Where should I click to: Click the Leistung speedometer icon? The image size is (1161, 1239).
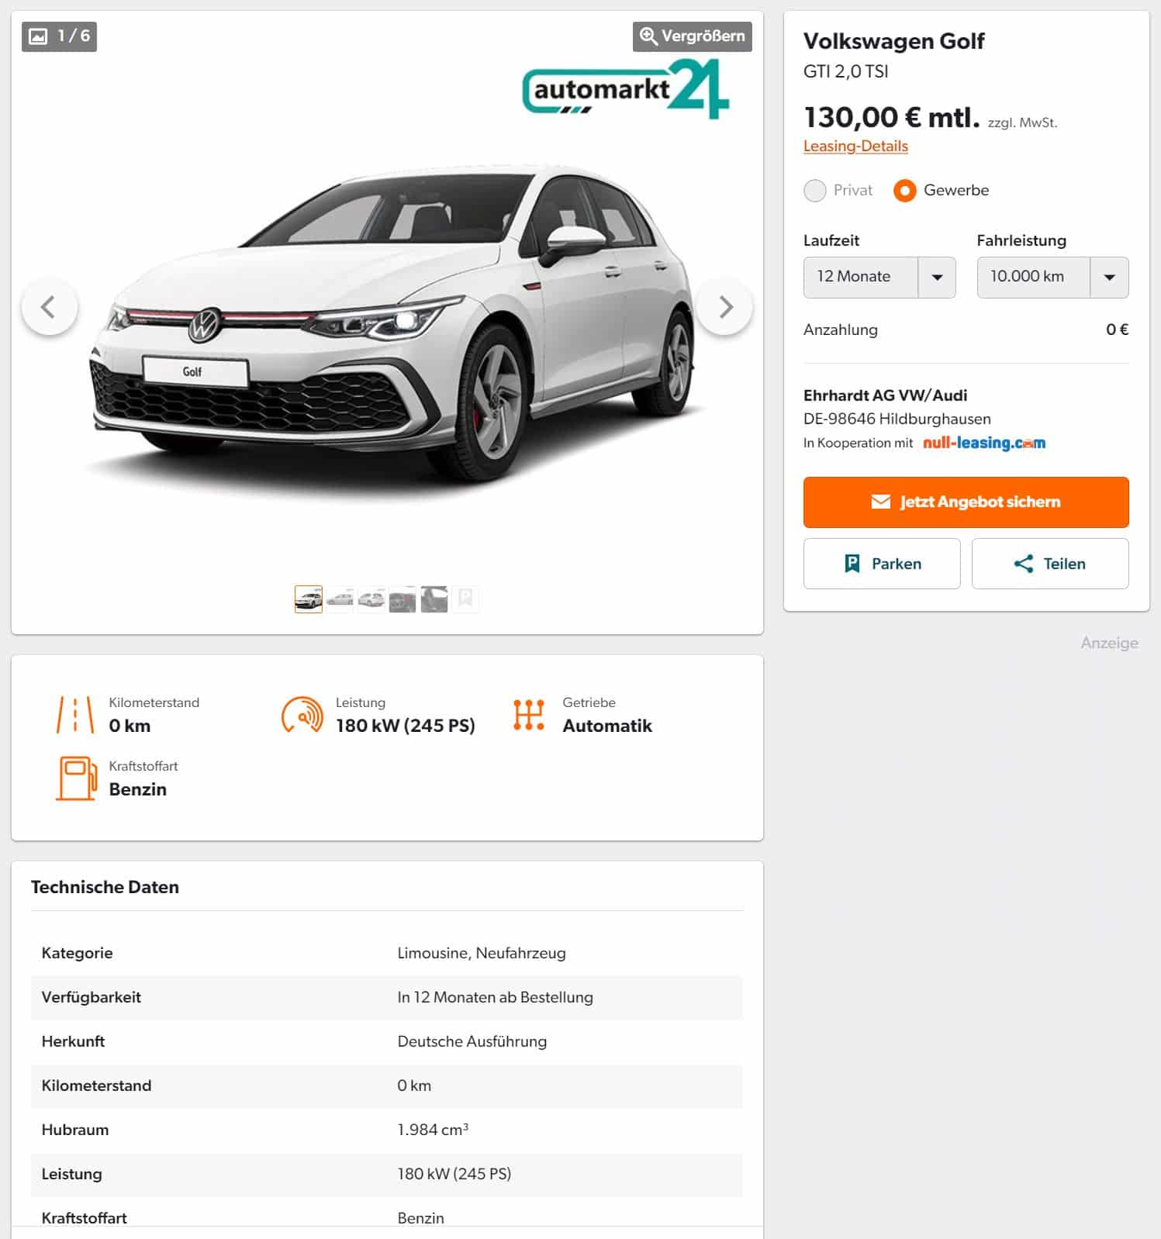coord(302,714)
